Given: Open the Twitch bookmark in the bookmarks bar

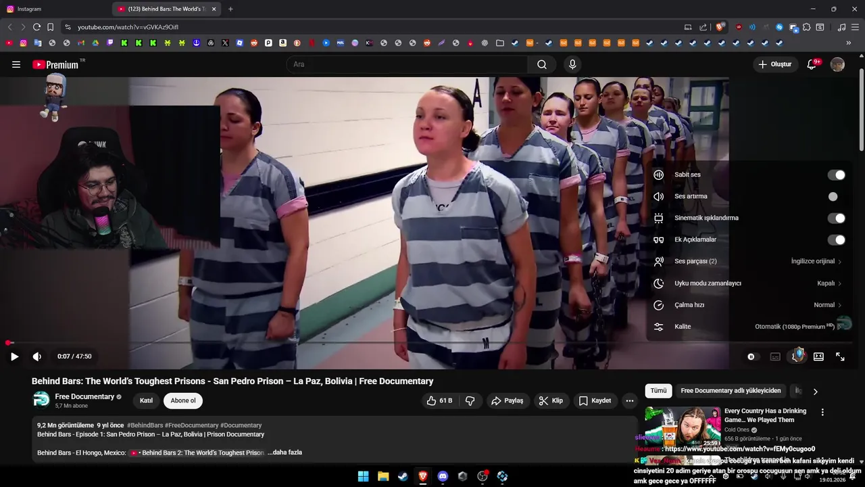Looking at the screenshot, I should coord(110,43).
